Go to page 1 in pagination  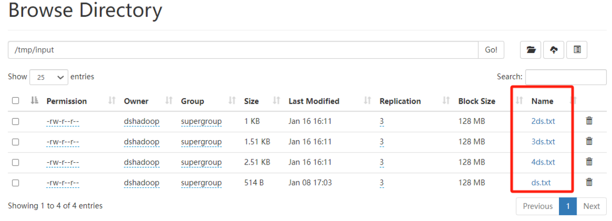point(568,206)
